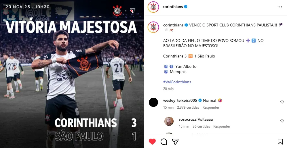Open sosocruzz's profile avatar
287x148 pixels.
(x=169, y=121)
